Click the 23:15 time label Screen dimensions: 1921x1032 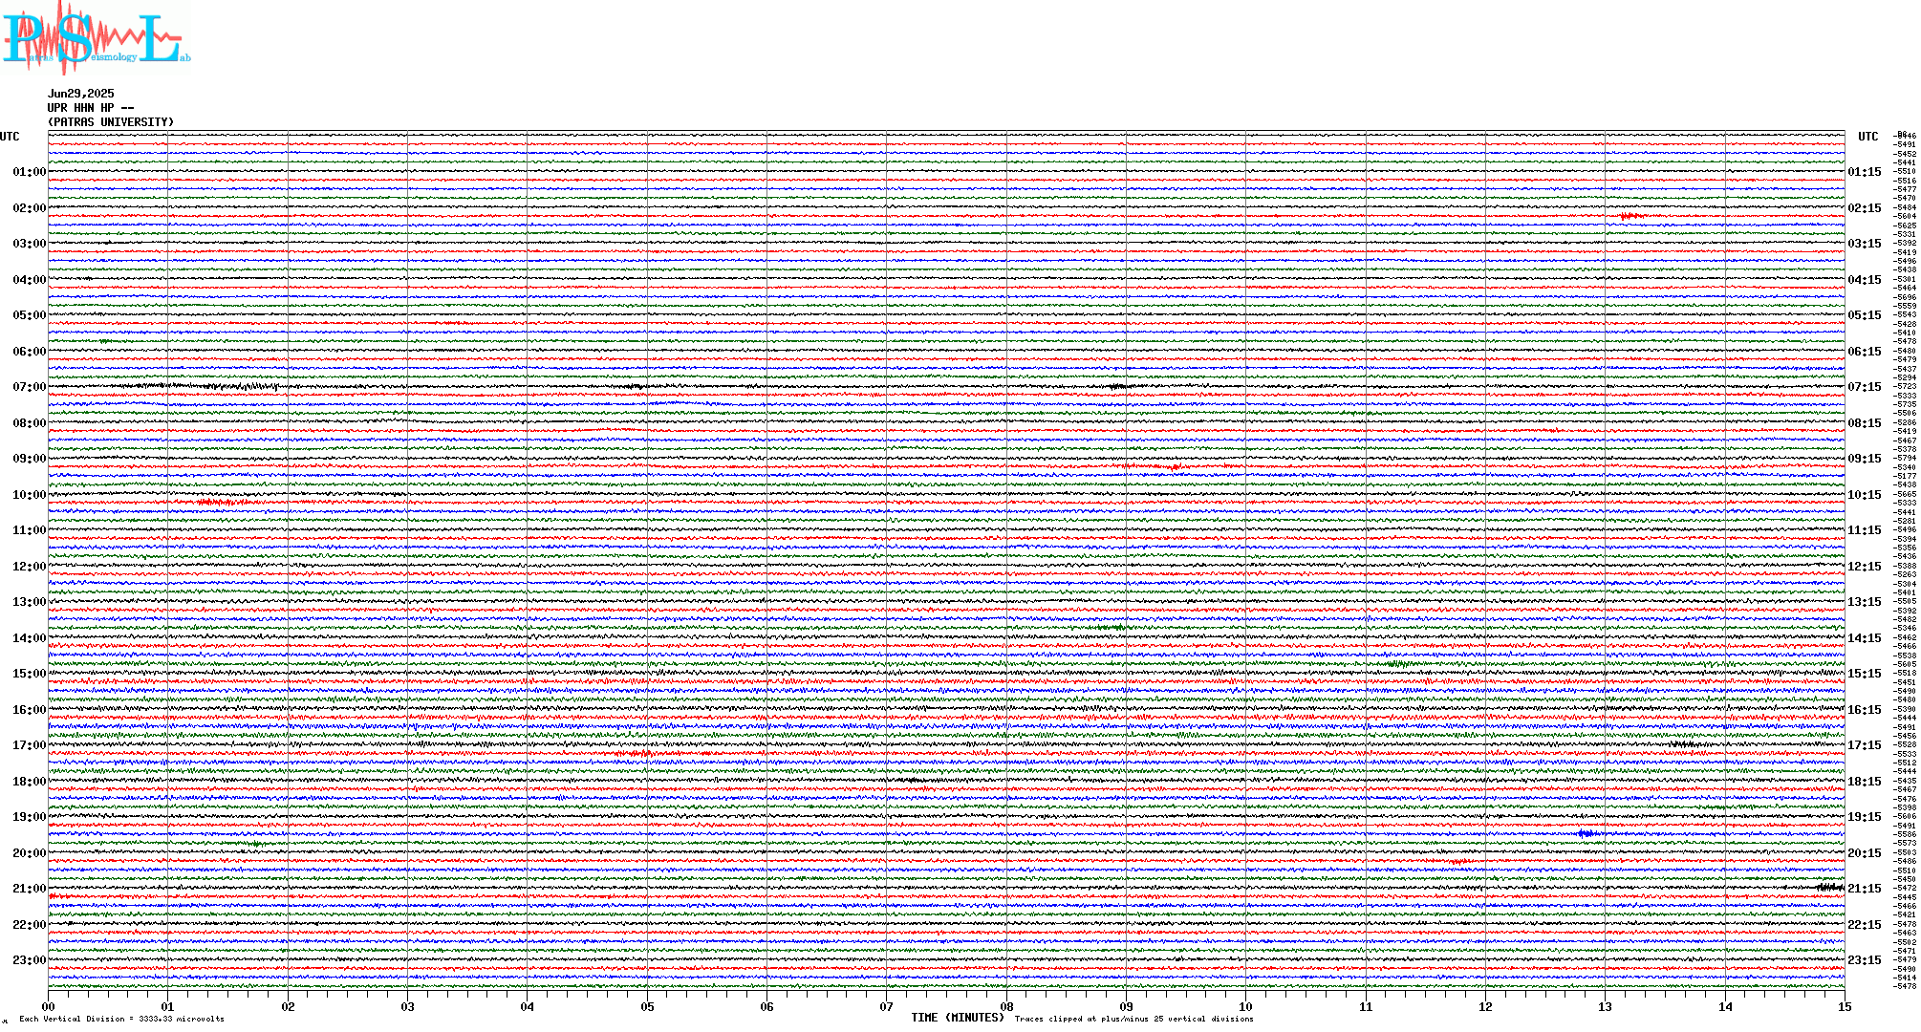(1865, 960)
